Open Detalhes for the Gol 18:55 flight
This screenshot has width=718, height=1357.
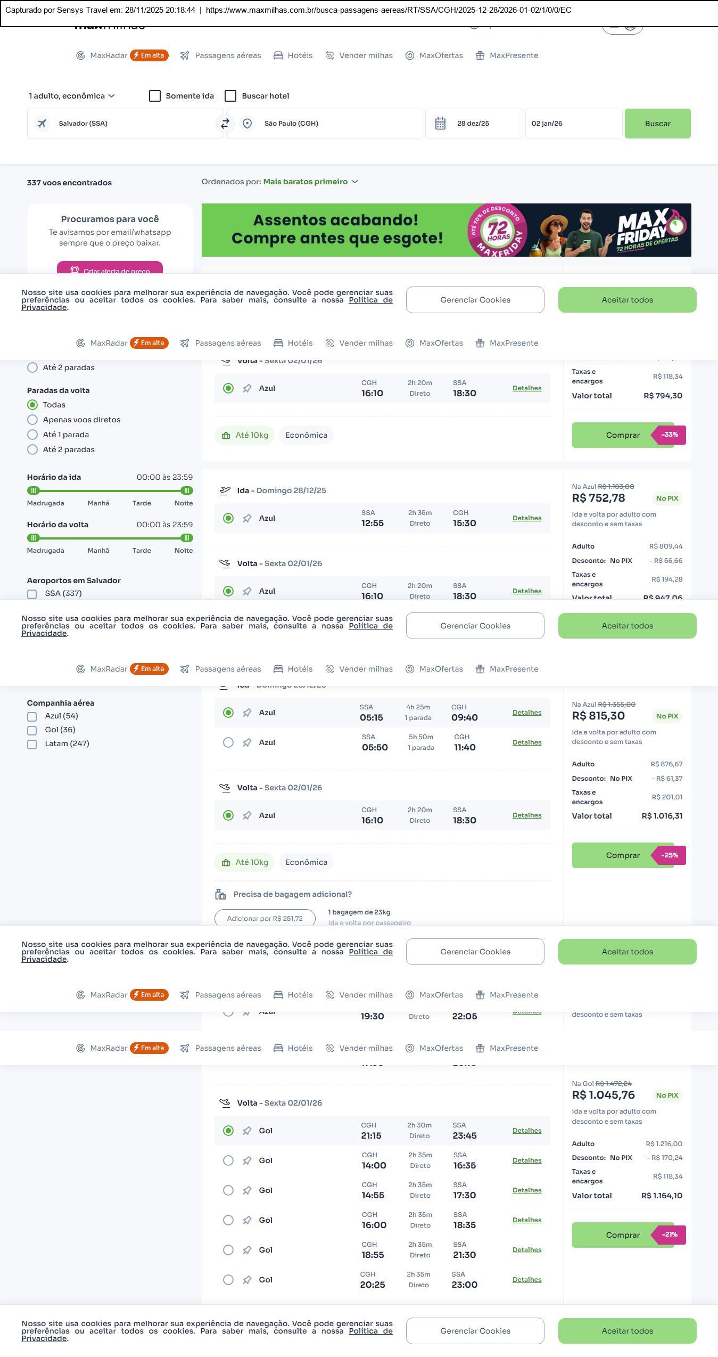tap(526, 1249)
